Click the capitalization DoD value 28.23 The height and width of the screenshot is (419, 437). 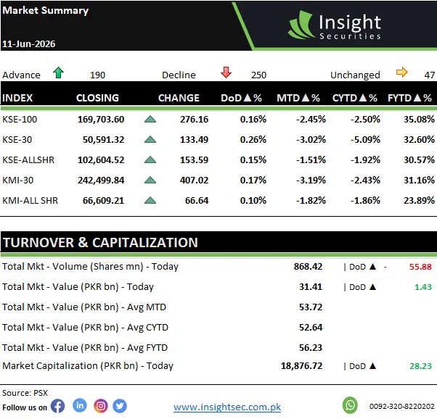[x=420, y=366]
